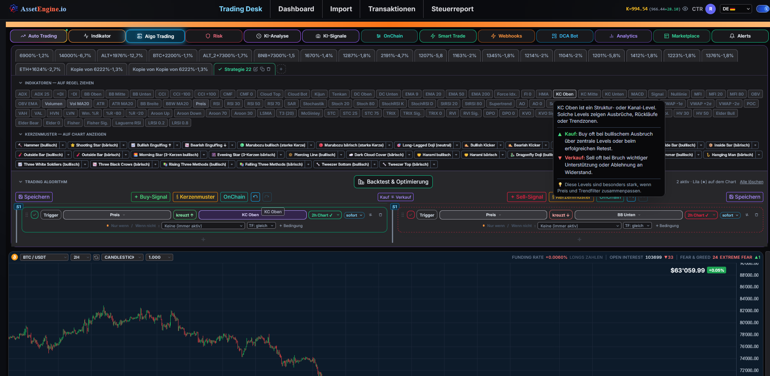Toggle the sell rule 'kreuzt ↓' operator
770x376 pixels.
[560, 215]
